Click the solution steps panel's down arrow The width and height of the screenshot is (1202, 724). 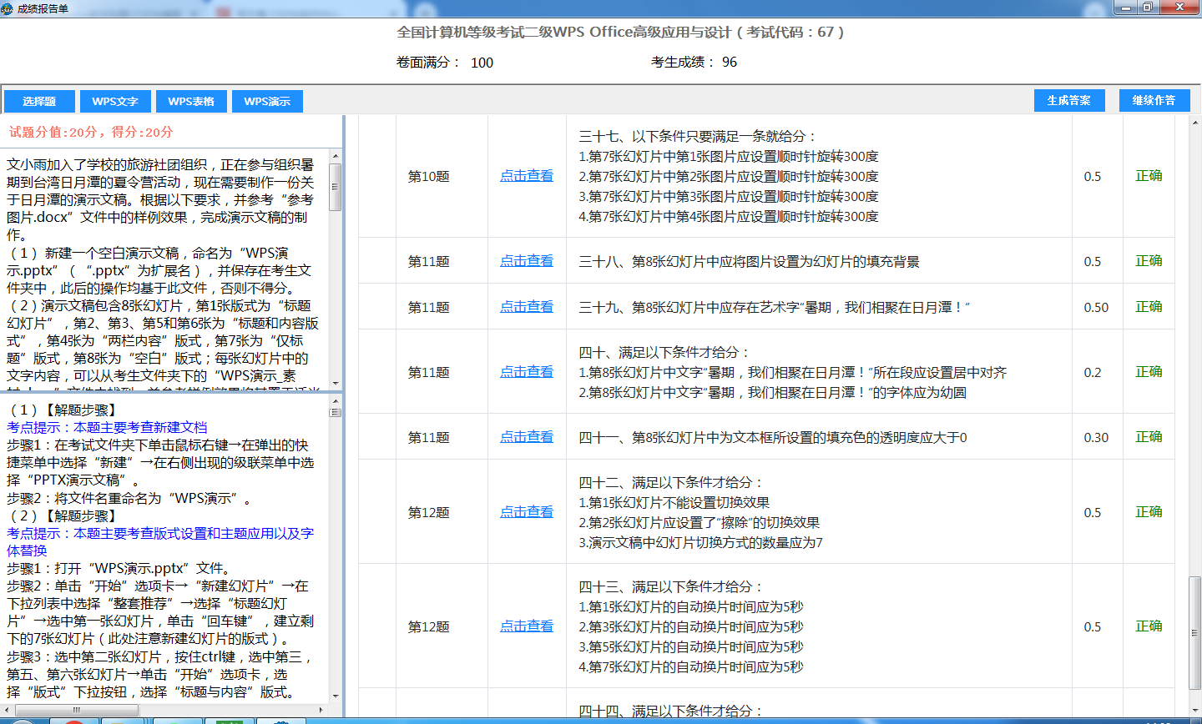[336, 696]
